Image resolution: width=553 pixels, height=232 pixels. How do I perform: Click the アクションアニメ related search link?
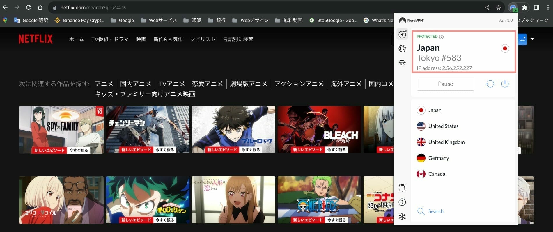[299, 84]
